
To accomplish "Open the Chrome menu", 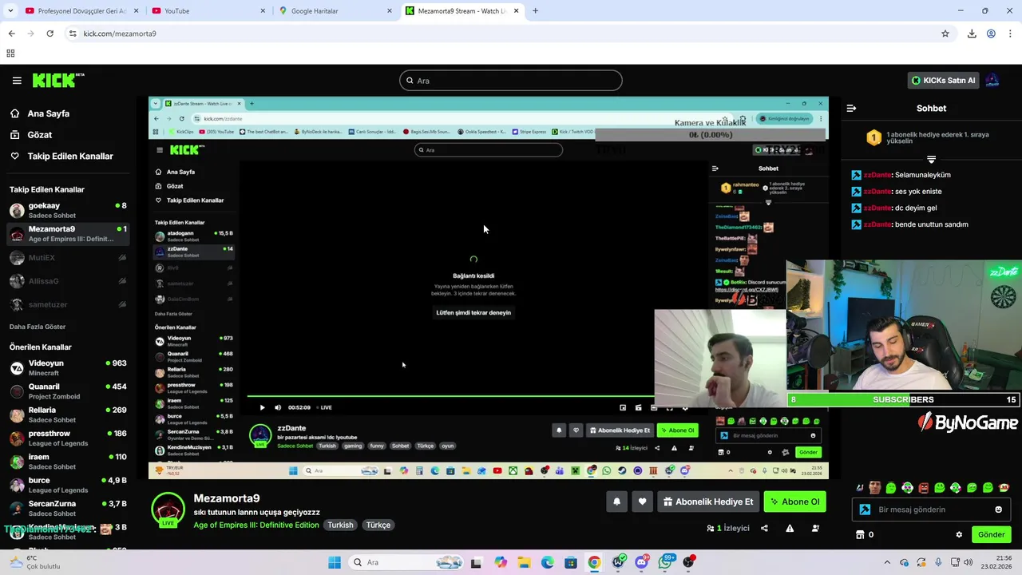I will coord(1011,34).
